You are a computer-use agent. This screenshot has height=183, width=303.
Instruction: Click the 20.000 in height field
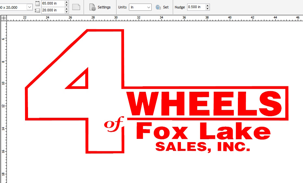[x=53, y=10]
